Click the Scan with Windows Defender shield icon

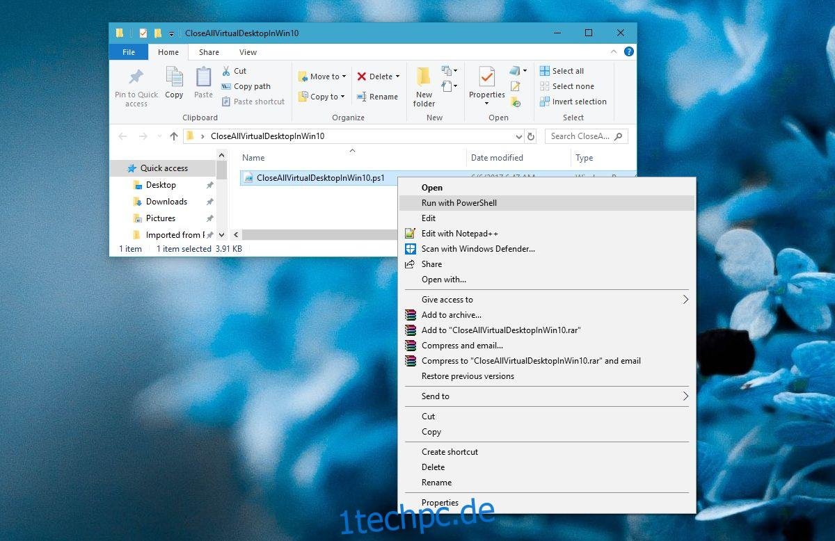point(411,249)
